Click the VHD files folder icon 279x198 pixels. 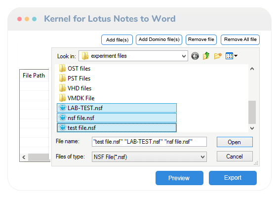[62, 88]
